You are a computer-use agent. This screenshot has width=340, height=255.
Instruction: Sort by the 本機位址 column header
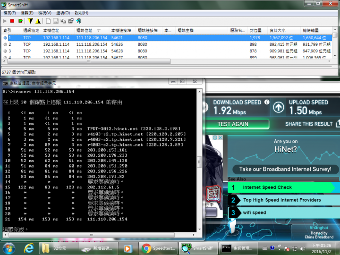point(57,30)
